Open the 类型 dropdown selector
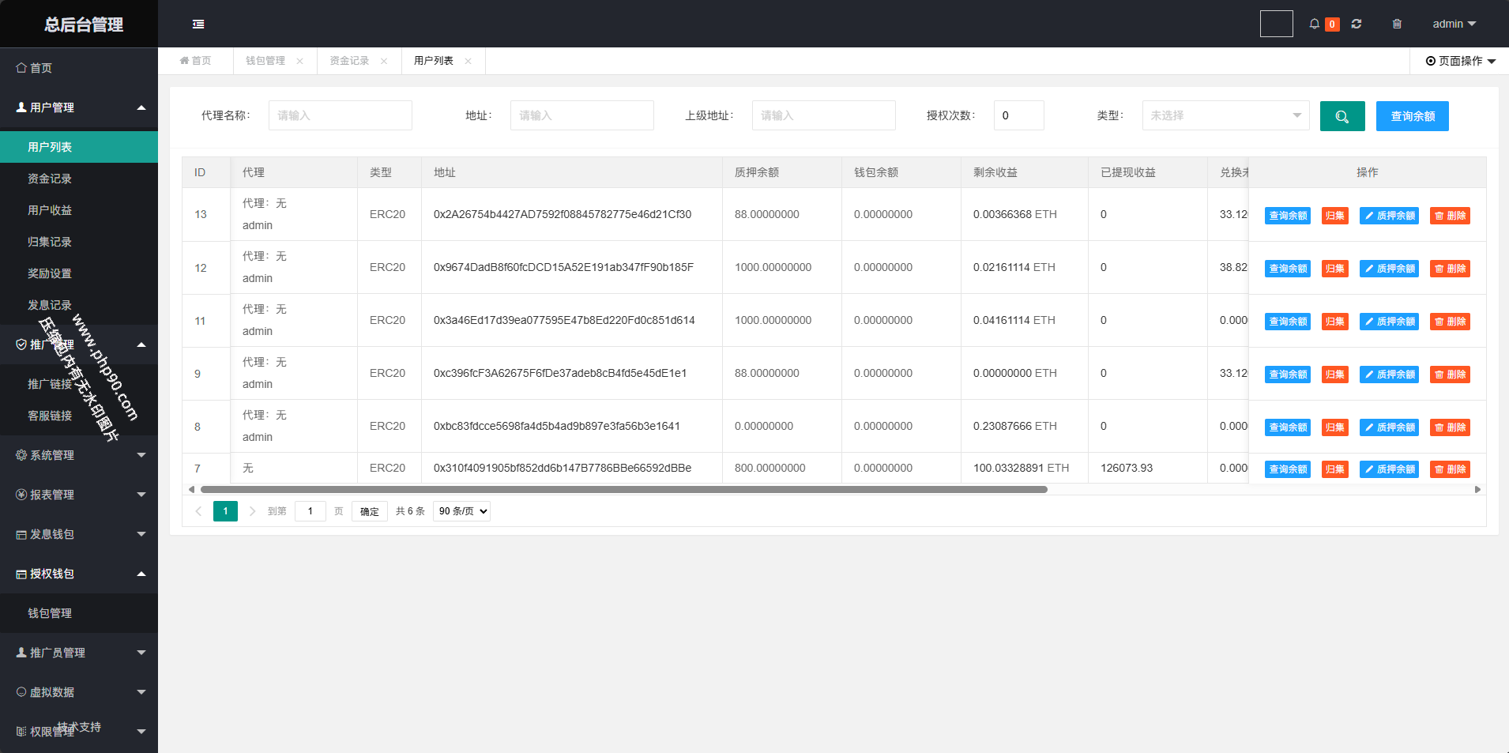The width and height of the screenshot is (1509, 753). point(1225,115)
